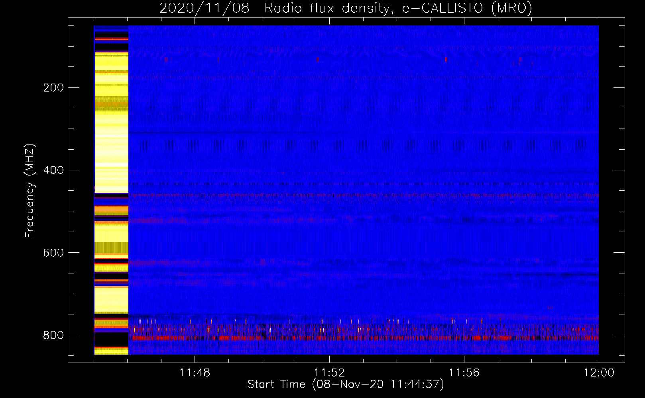Viewport: 645px width, 398px height.
Task: Click the 11:48 time tick label
Action: 195,373
